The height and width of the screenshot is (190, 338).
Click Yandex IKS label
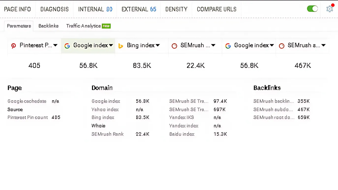181,117
